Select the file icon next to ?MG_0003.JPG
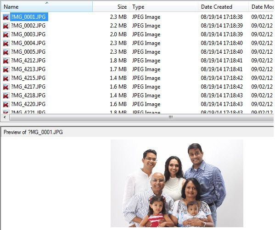This screenshot has height=230, width=275. point(6,34)
